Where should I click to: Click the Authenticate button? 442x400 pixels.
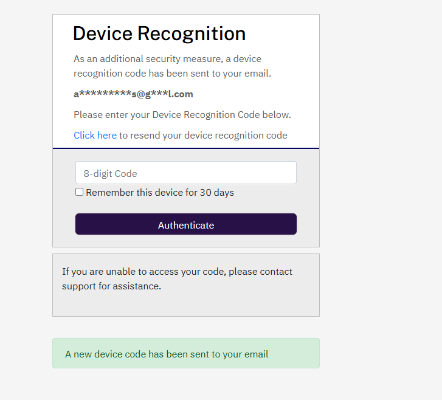tap(186, 224)
